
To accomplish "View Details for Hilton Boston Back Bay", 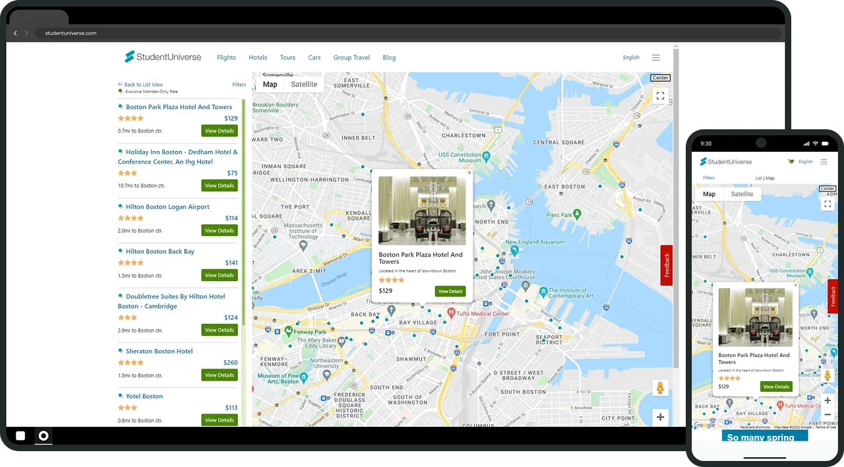I will [x=220, y=275].
